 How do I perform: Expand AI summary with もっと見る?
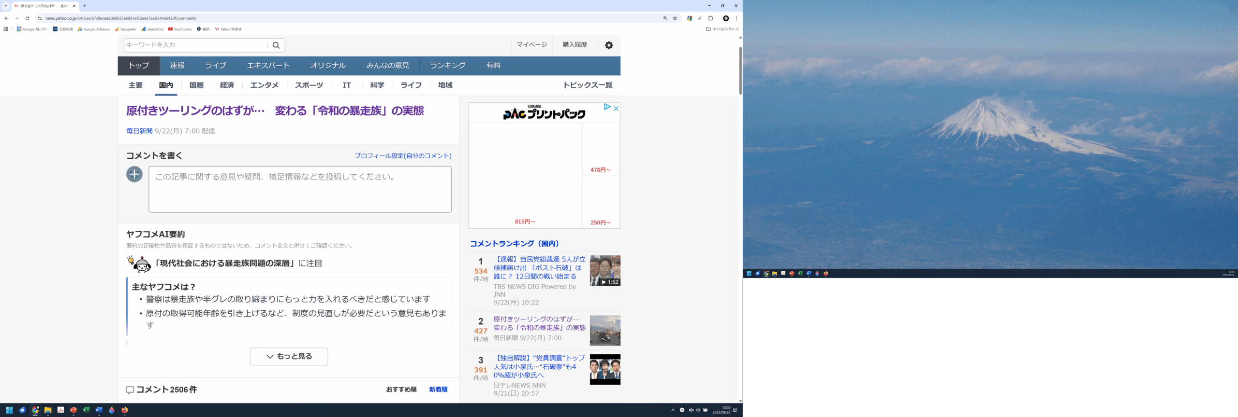click(x=289, y=357)
